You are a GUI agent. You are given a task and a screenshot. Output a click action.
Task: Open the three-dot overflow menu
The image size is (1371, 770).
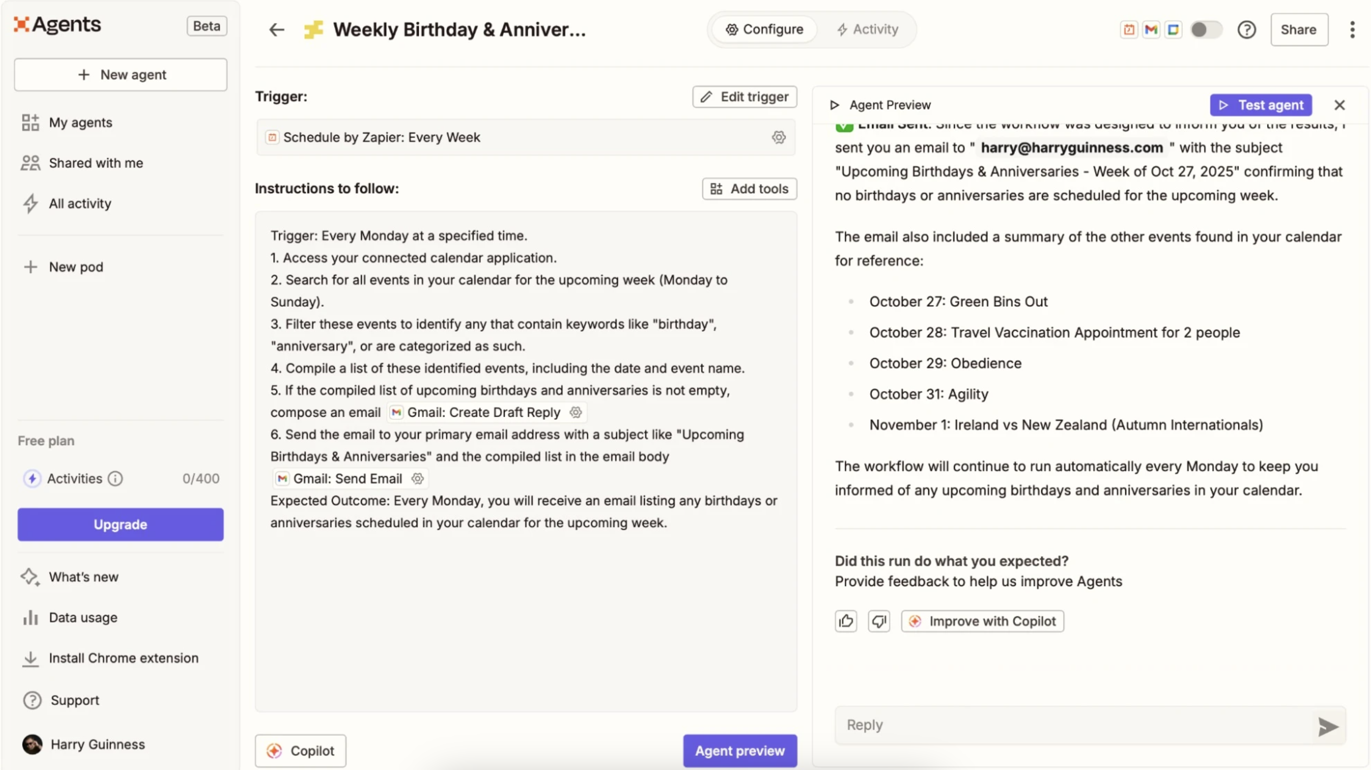pyautogui.click(x=1352, y=29)
